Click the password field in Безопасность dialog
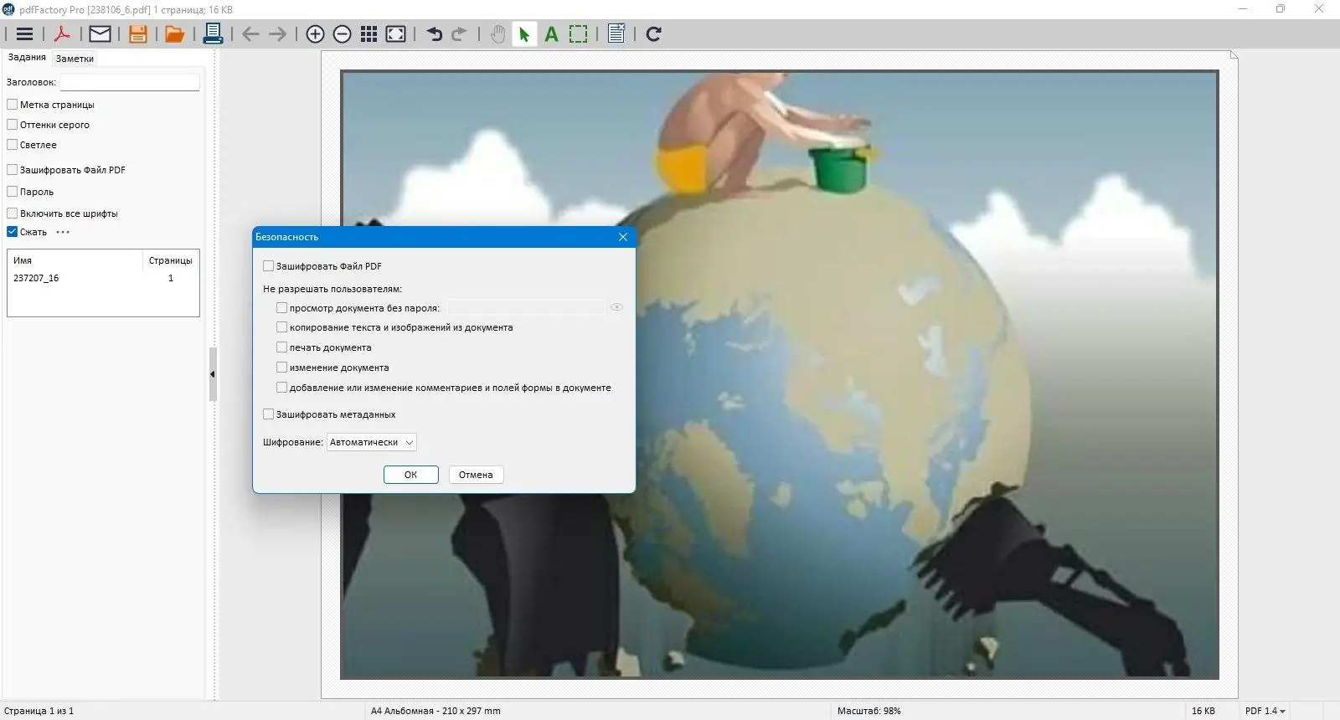 [x=525, y=307]
